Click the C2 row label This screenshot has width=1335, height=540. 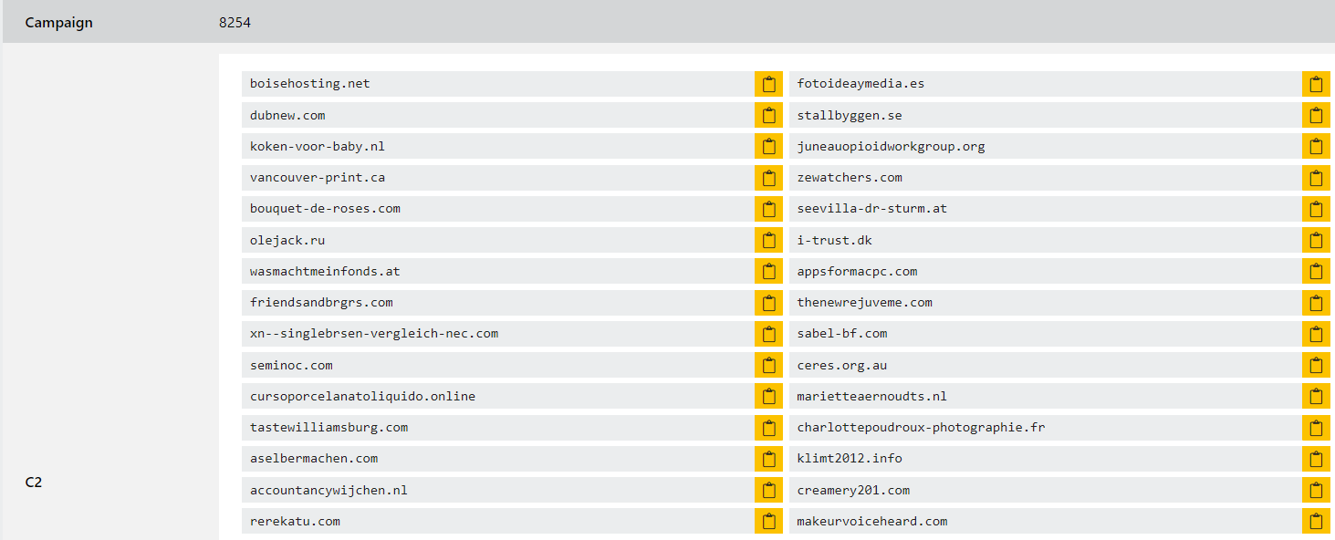point(34,483)
